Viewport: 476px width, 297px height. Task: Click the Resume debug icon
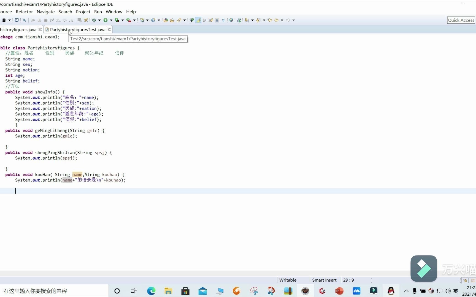[33, 20]
